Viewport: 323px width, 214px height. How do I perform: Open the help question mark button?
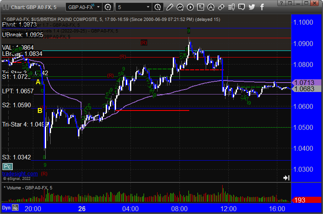(x=281, y=3)
